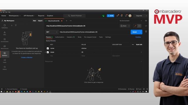Click the blue Send button
Image resolution: width=188 pixels, height=105 pixels.
point(135,32)
